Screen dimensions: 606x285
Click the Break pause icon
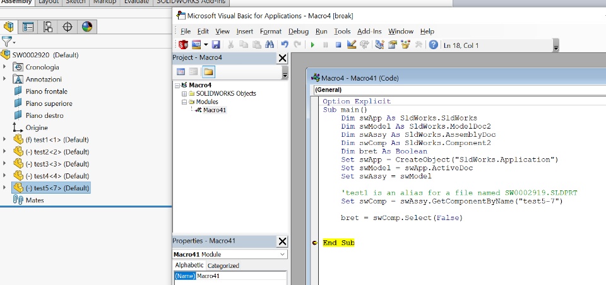pyautogui.click(x=326, y=45)
